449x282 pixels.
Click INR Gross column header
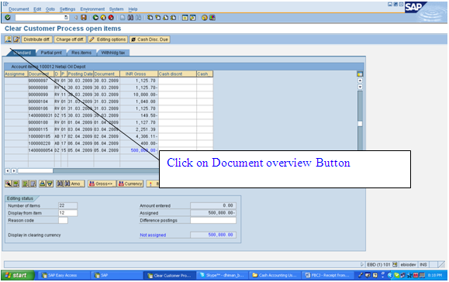tap(139, 74)
